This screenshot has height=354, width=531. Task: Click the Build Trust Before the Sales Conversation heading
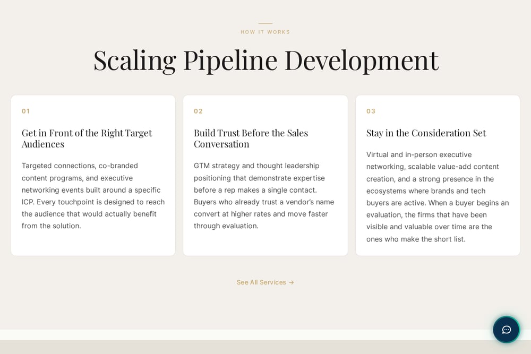251,139
